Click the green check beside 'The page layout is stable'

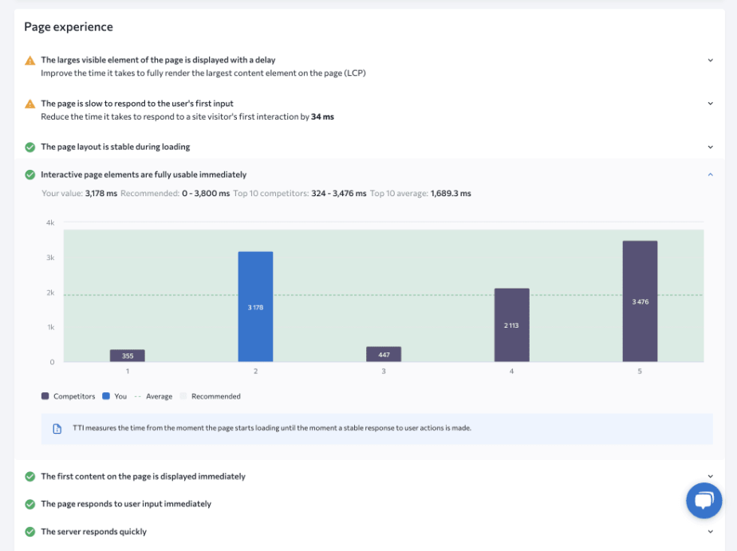point(31,147)
